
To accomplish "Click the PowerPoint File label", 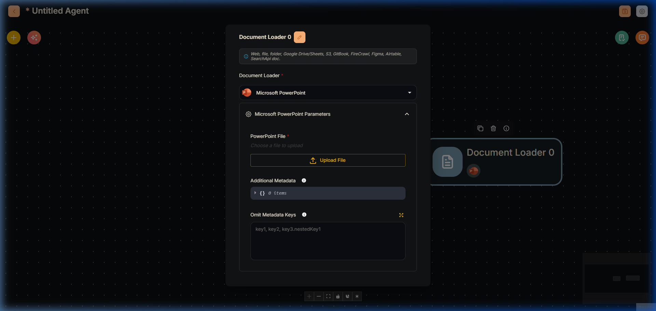I will [x=268, y=136].
